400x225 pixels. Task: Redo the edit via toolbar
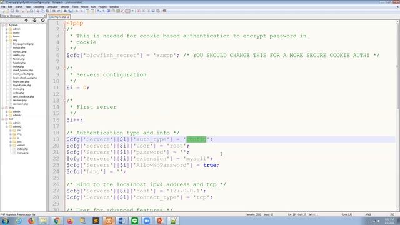[x=58, y=11]
